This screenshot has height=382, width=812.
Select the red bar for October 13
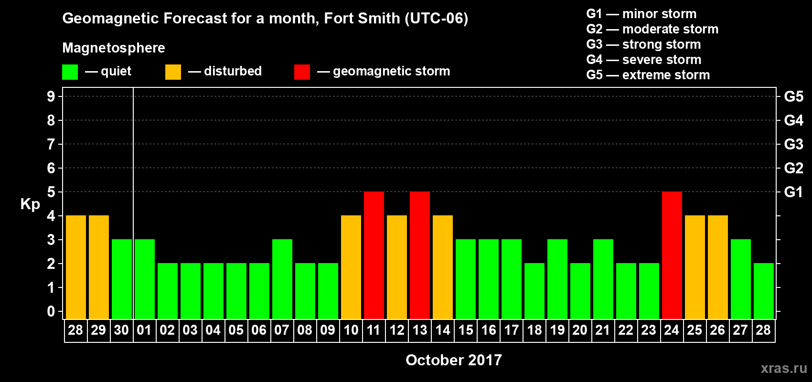tap(420, 255)
